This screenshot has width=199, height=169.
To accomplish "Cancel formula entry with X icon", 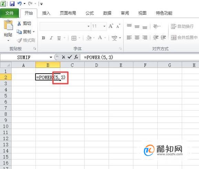I will (x=63, y=57).
